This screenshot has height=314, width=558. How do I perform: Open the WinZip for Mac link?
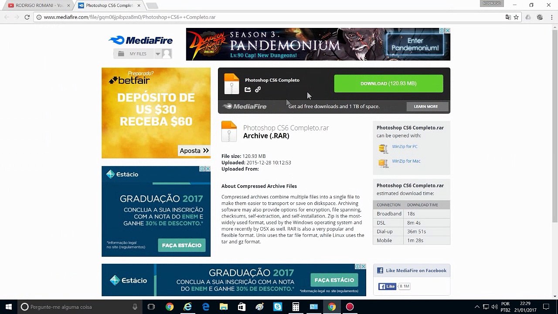(406, 161)
